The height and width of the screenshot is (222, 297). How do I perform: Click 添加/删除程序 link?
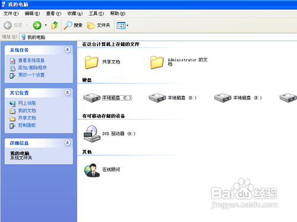(33, 67)
